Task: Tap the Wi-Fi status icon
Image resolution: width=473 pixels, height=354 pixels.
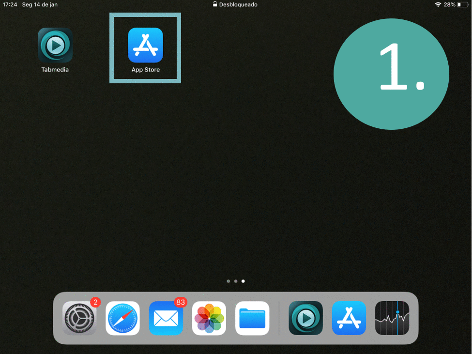Action: pyautogui.click(x=438, y=4)
